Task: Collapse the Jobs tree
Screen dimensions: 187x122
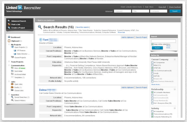Action: pyautogui.click(x=9, y=82)
